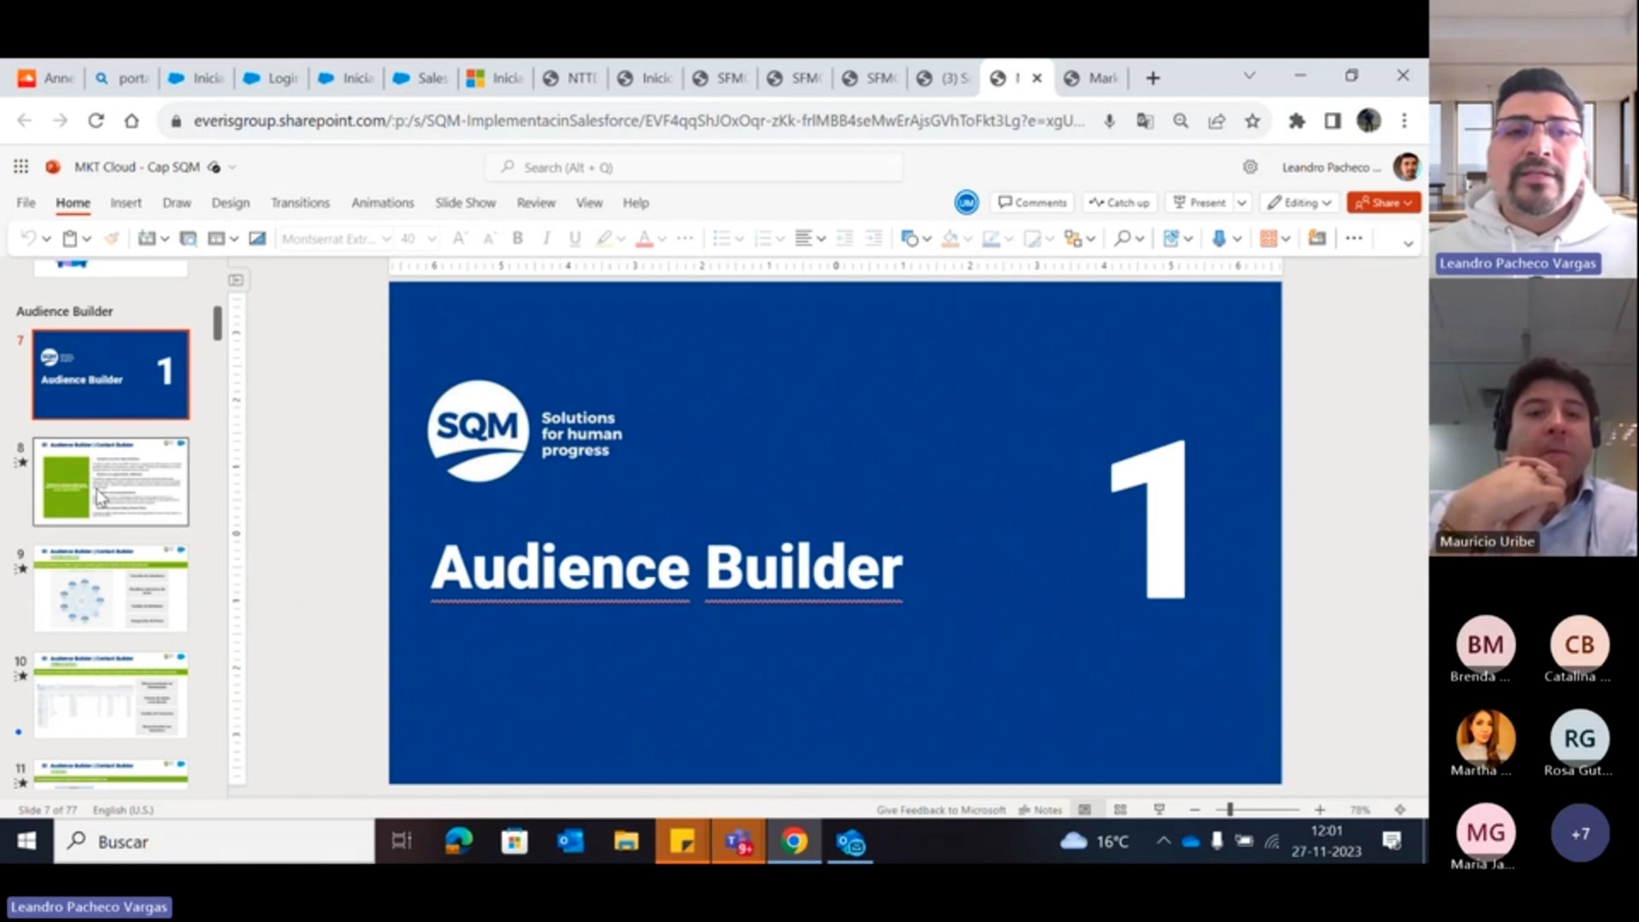1639x922 pixels.
Task: Open the Transitions ribbon tab
Action: 300,203
